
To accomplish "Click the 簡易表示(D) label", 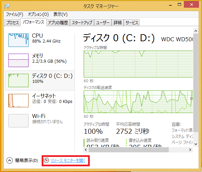I will [27, 160].
